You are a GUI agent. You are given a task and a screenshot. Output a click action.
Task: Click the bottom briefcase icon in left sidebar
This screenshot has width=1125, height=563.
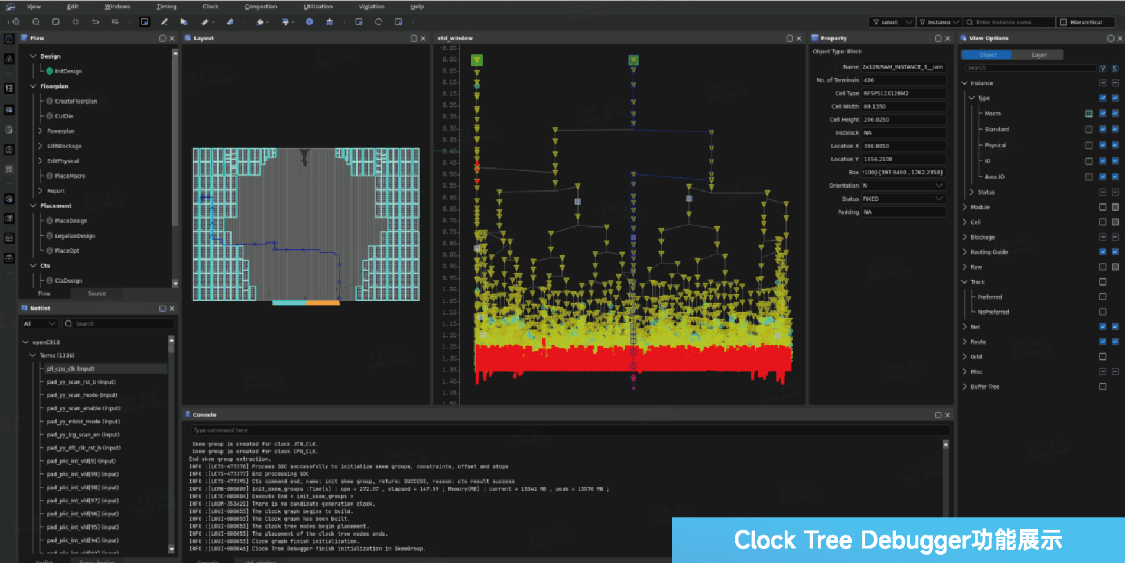tap(9, 258)
